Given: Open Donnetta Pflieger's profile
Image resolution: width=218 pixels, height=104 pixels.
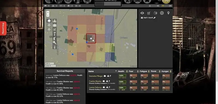Looking at the screenshot, I should (96, 76).
